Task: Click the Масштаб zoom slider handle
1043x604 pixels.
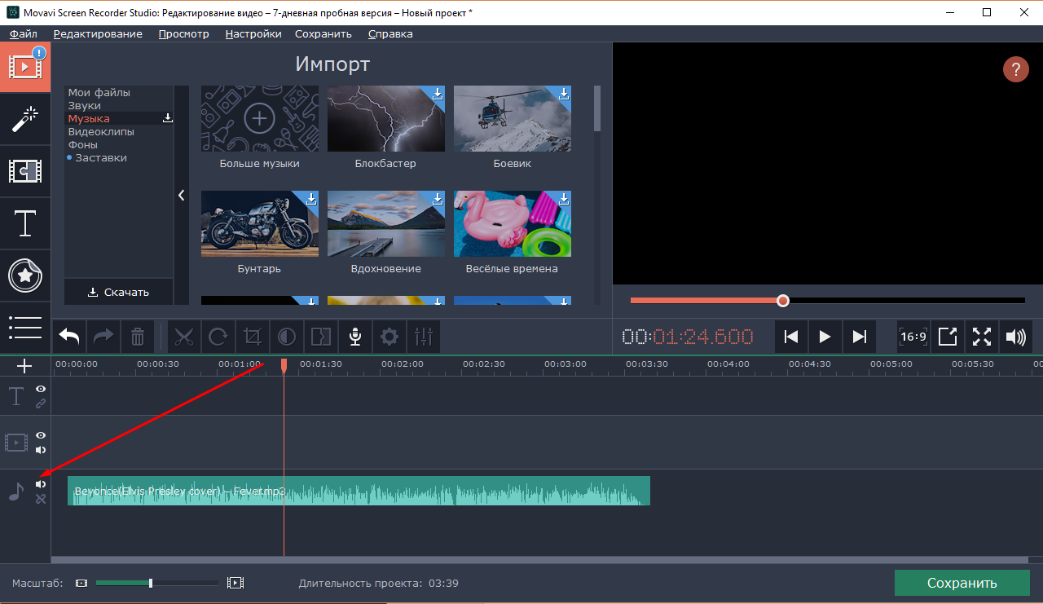Action: 151,583
